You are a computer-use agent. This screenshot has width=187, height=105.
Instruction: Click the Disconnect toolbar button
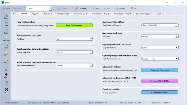81,8
